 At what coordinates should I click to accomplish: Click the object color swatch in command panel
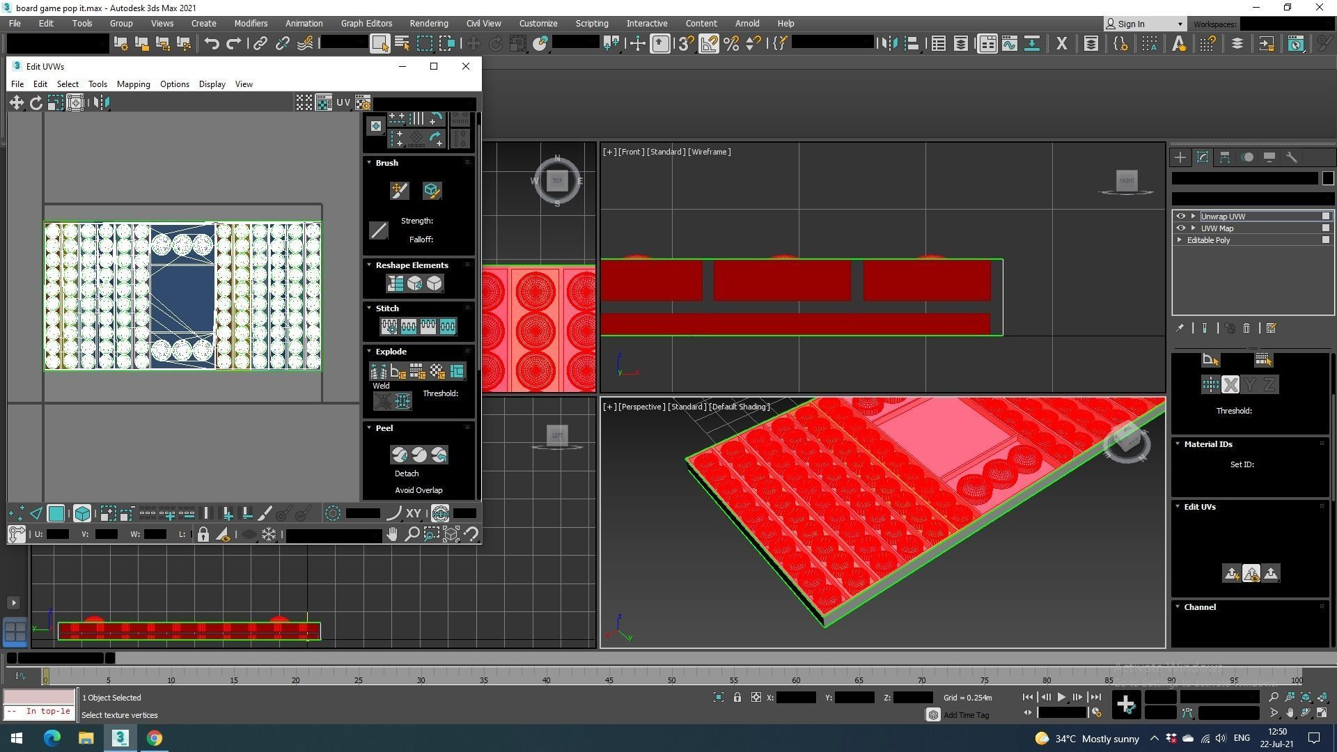(x=1327, y=178)
